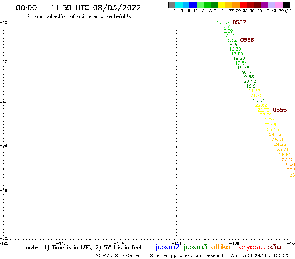The image size is (295, 259).
Task: Click the 17.03 wave height value
Action: pyautogui.click(x=223, y=22)
